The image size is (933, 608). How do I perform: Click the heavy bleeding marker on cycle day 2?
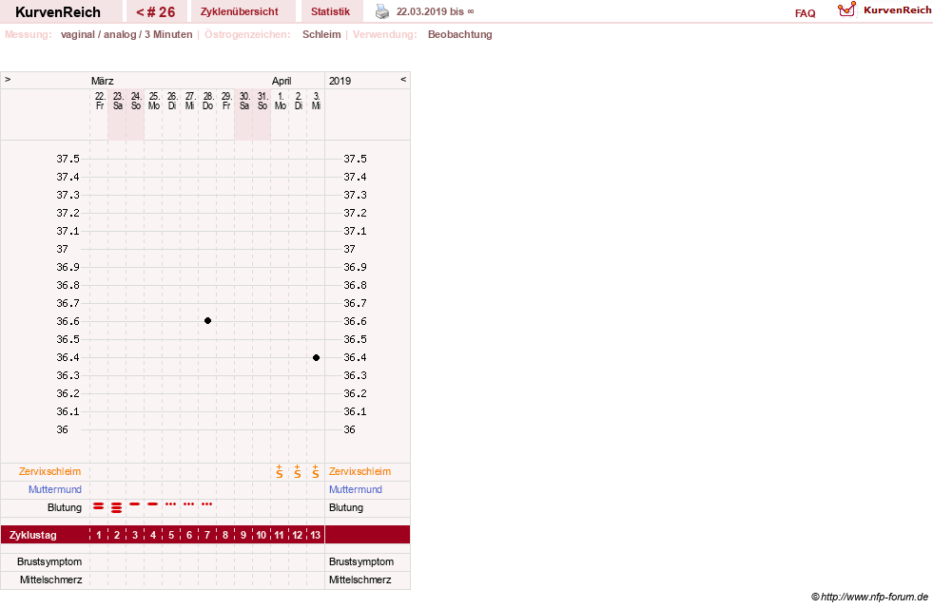tap(117, 507)
